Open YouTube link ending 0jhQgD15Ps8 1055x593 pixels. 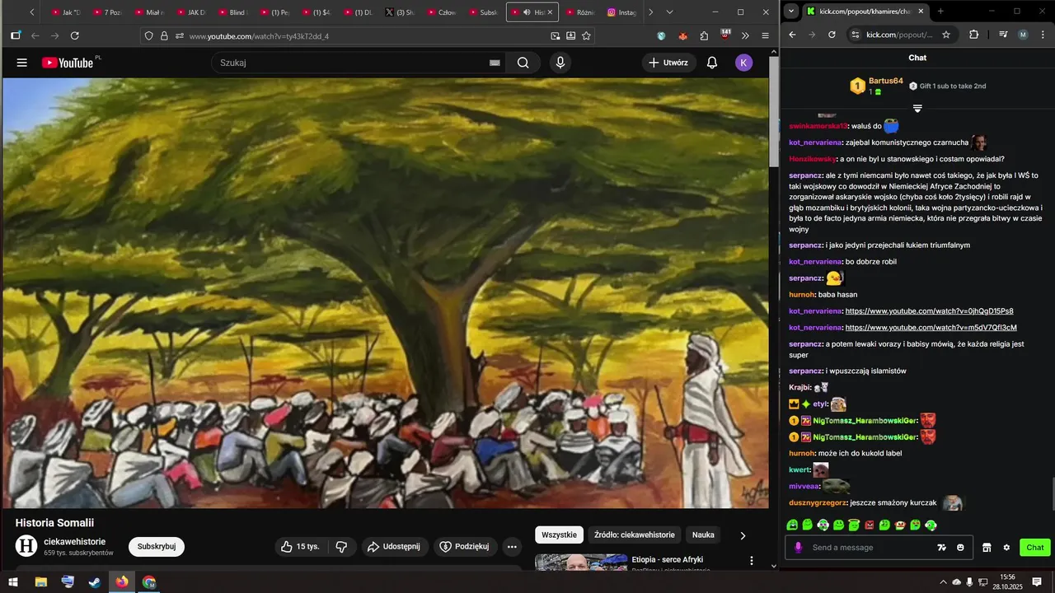pyautogui.click(x=929, y=311)
